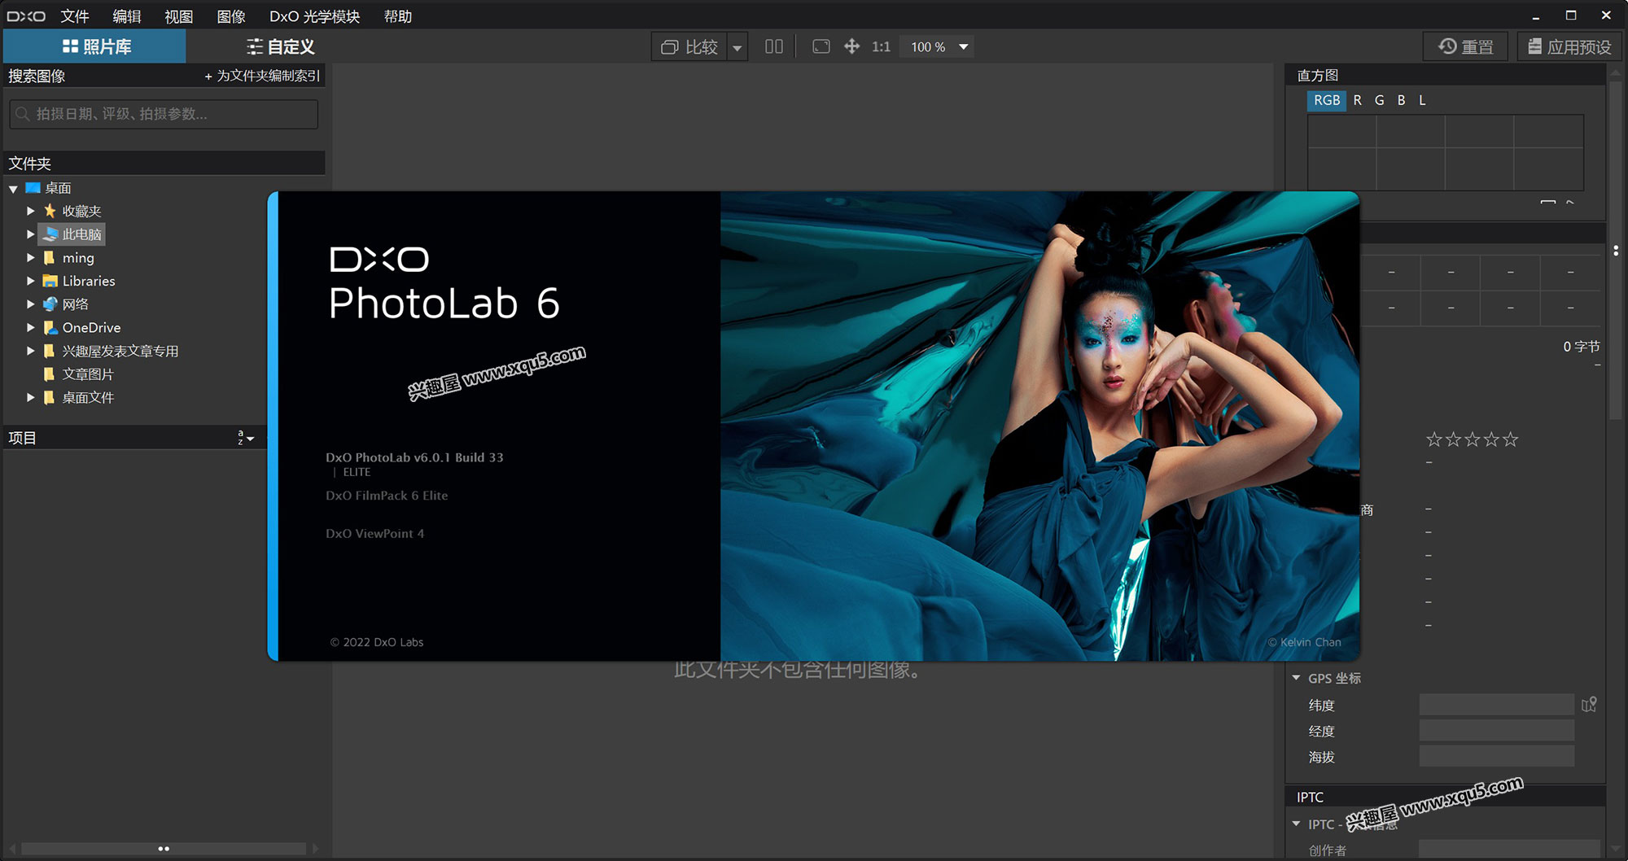Show the L luminance histogram channel
Image resolution: width=1628 pixels, height=861 pixels.
[x=1422, y=100]
